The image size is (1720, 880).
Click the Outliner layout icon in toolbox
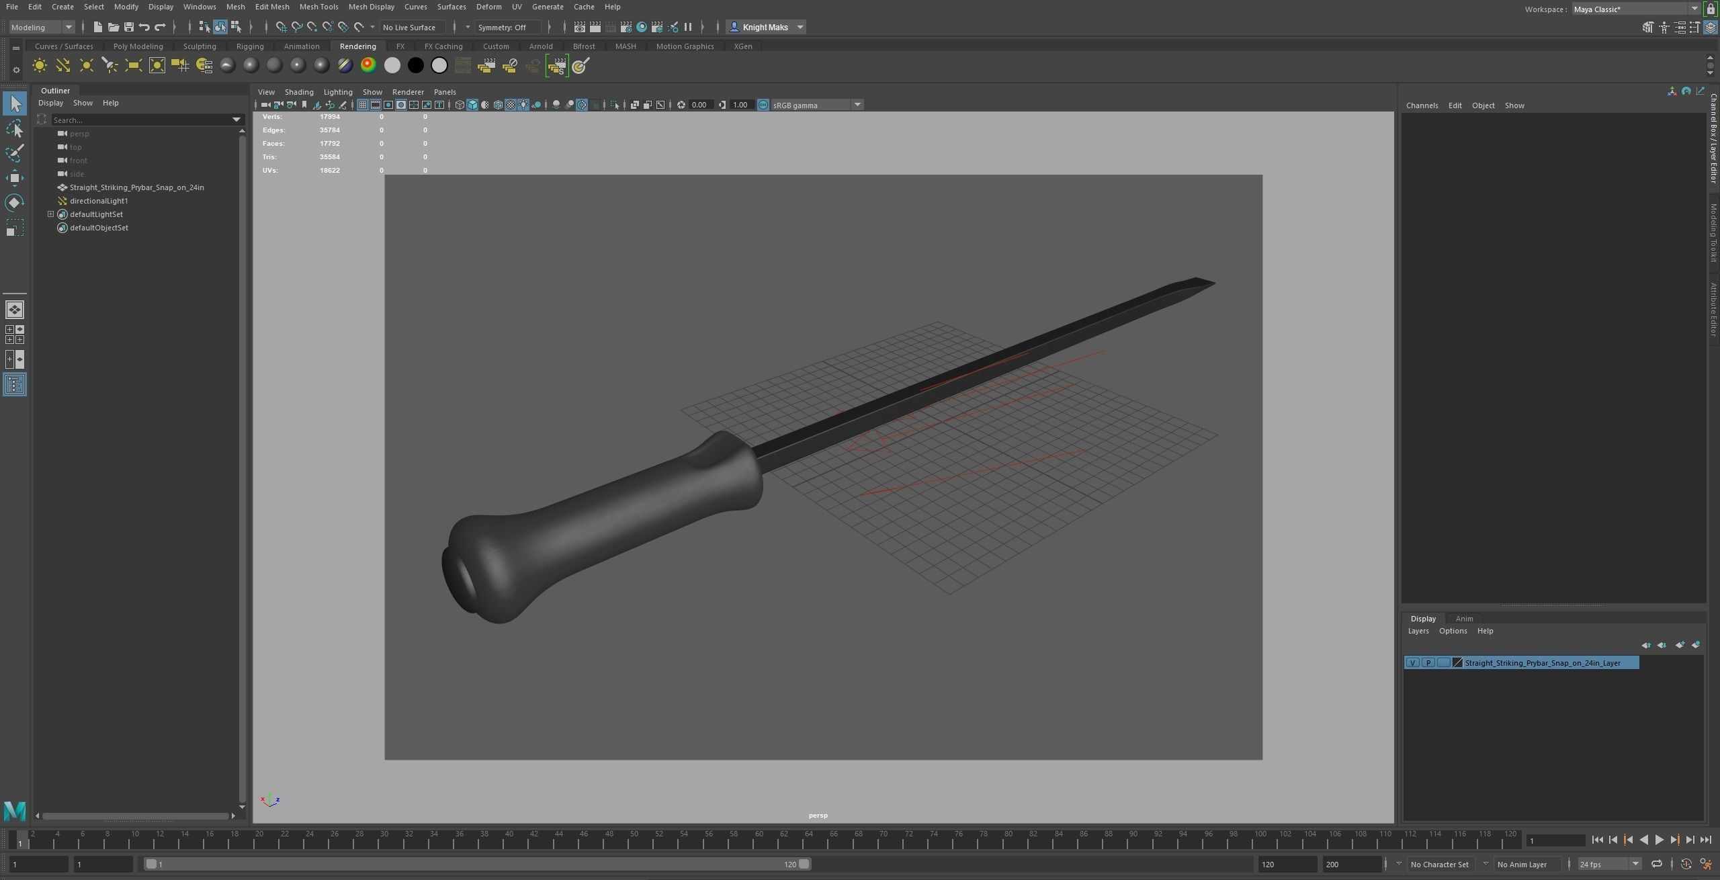[15, 384]
